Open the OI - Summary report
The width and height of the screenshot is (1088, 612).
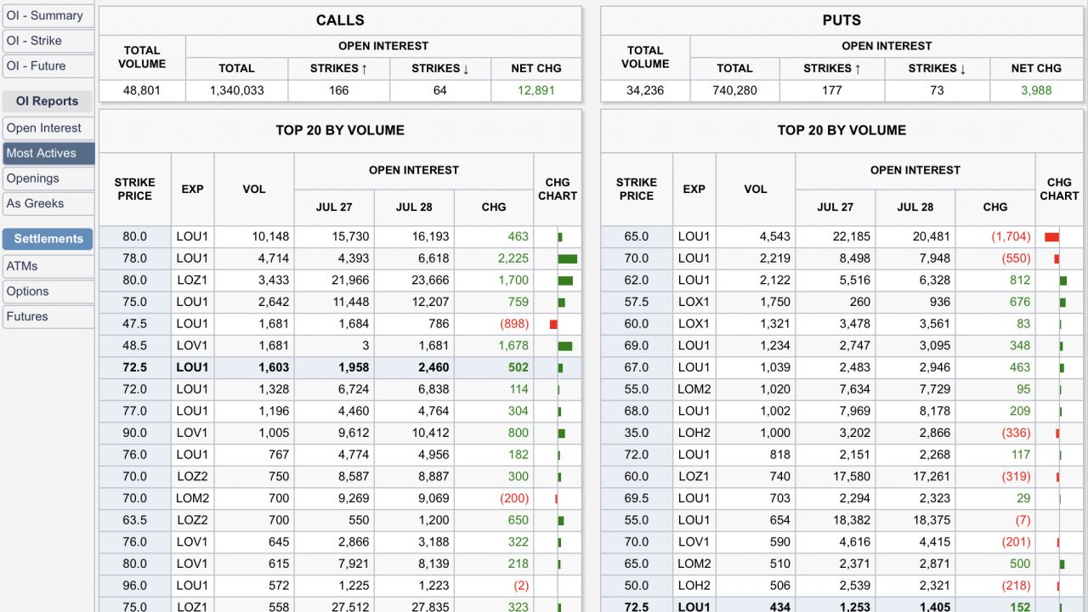[x=45, y=15]
